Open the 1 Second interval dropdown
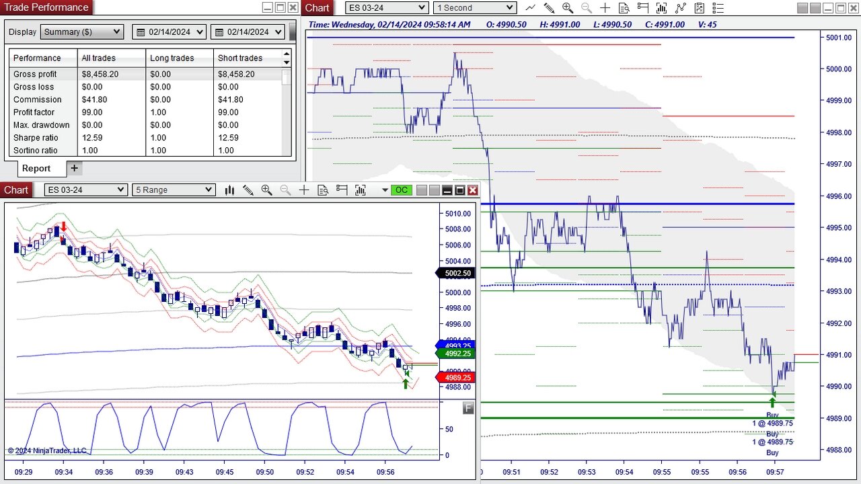Screen dimensions: 861x484 (x=474, y=8)
